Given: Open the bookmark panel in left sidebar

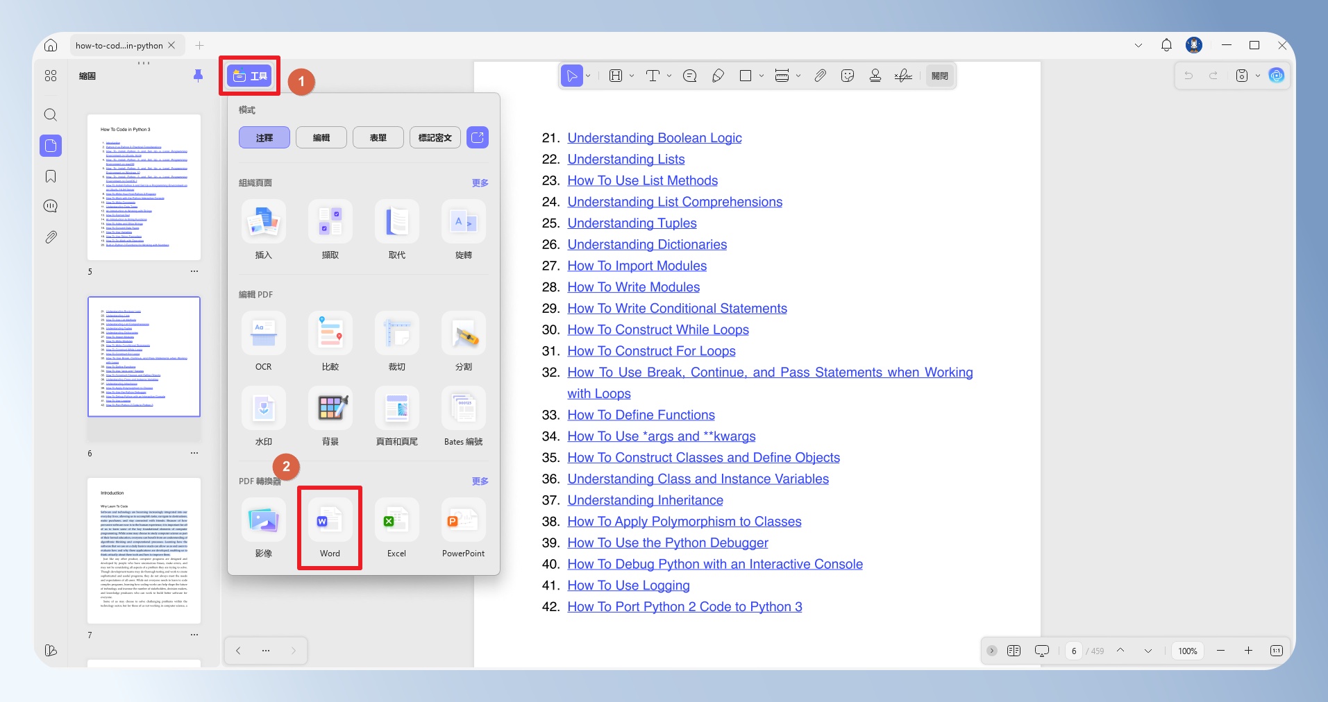Looking at the screenshot, I should [x=51, y=176].
